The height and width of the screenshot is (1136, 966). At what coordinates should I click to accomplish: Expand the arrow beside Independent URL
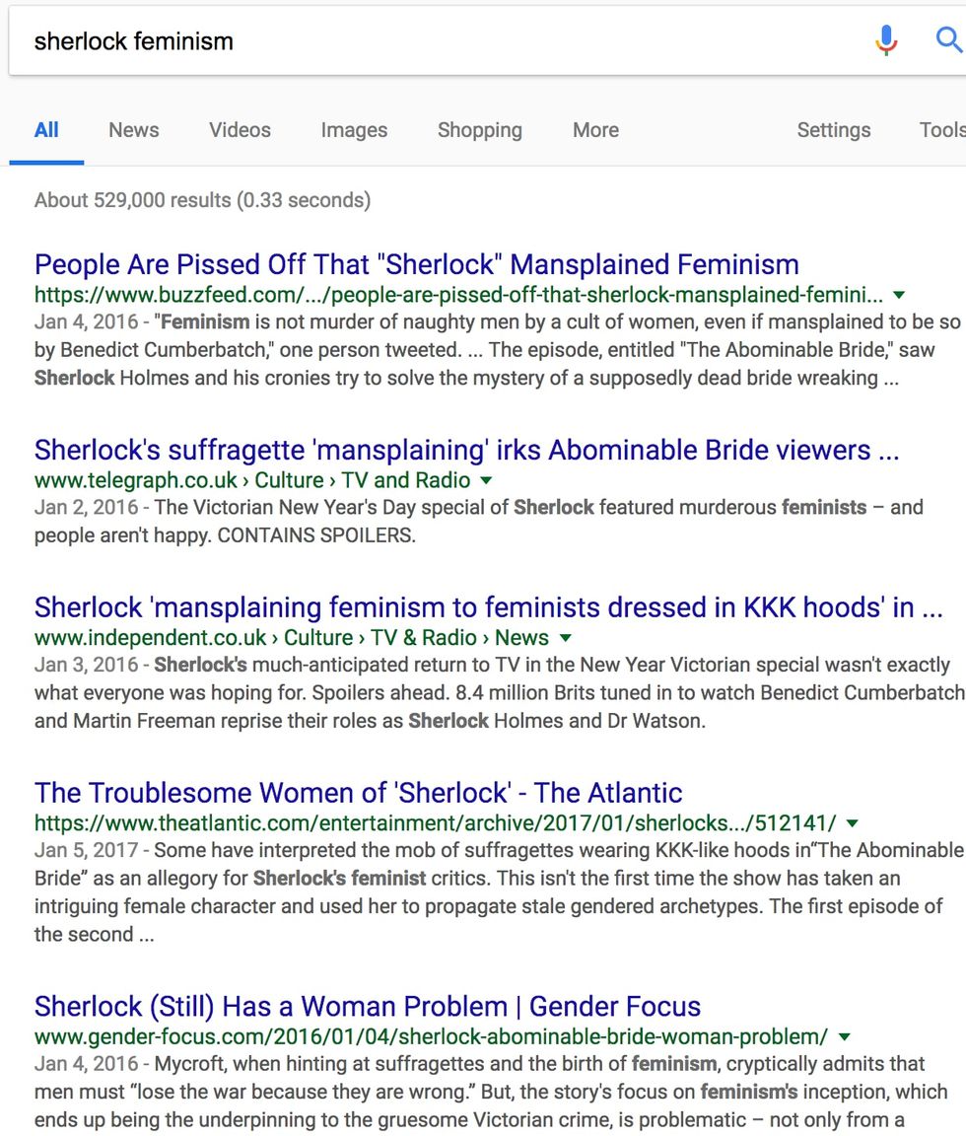pos(565,638)
